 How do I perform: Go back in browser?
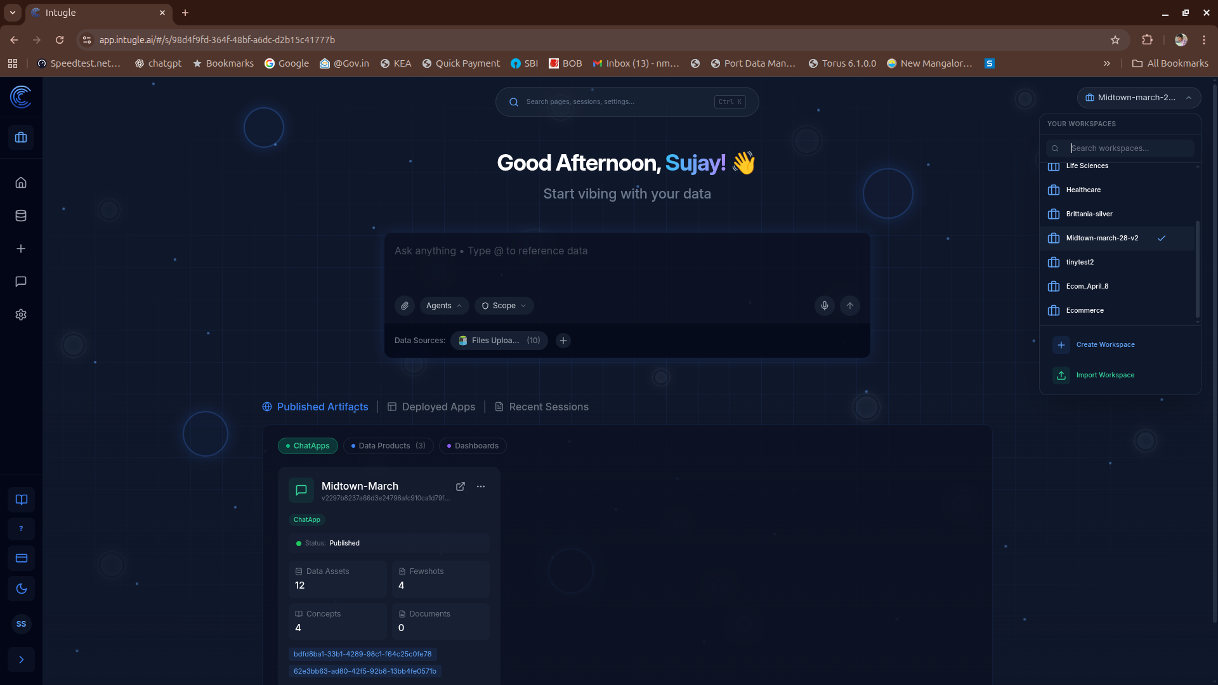[14, 40]
